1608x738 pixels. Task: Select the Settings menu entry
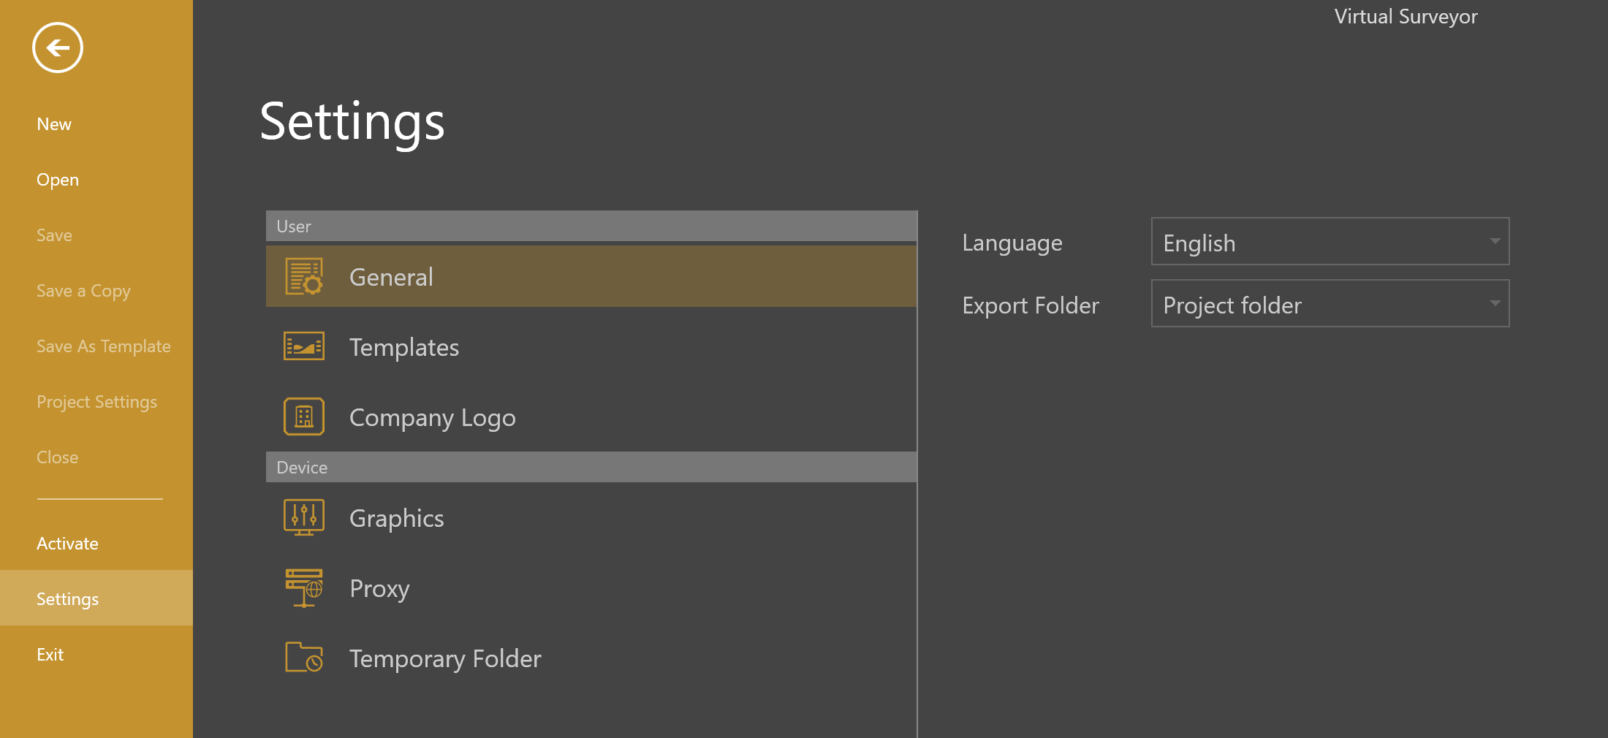pos(67,598)
